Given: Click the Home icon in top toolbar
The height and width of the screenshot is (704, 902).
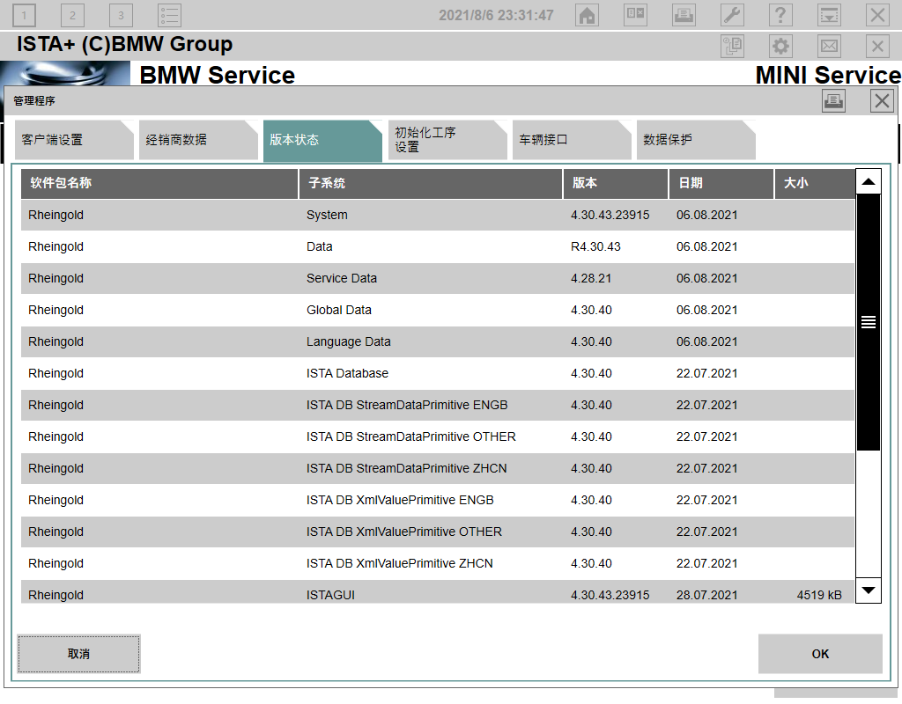Looking at the screenshot, I should pyautogui.click(x=587, y=15).
